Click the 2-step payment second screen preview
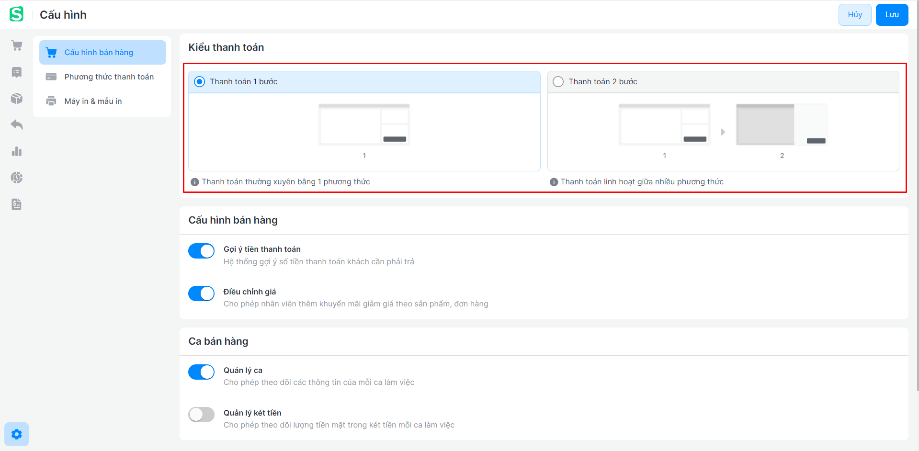The height and width of the screenshot is (451, 919). [782, 124]
